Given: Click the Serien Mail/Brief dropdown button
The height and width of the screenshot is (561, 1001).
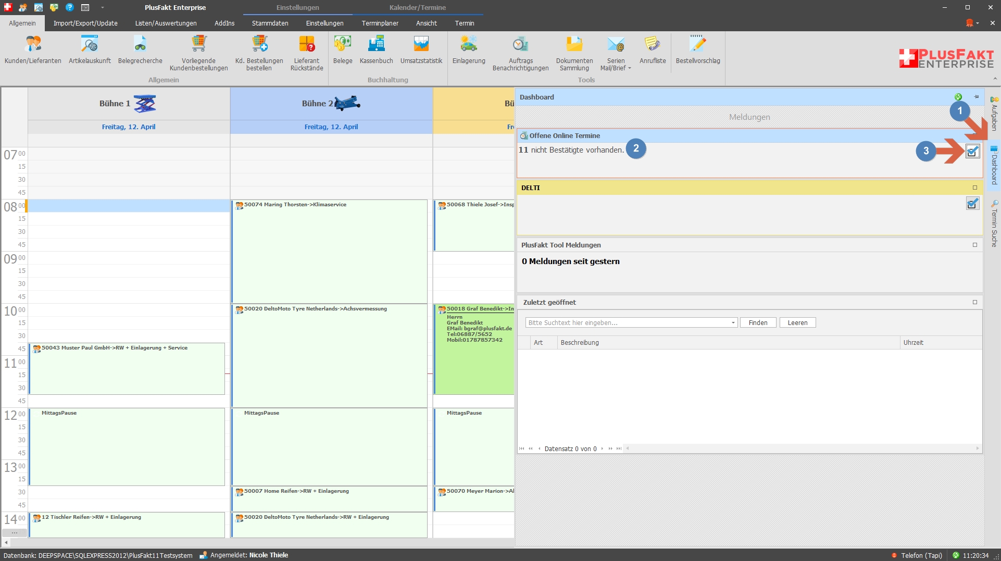Looking at the screenshot, I should pyautogui.click(x=616, y=54).
